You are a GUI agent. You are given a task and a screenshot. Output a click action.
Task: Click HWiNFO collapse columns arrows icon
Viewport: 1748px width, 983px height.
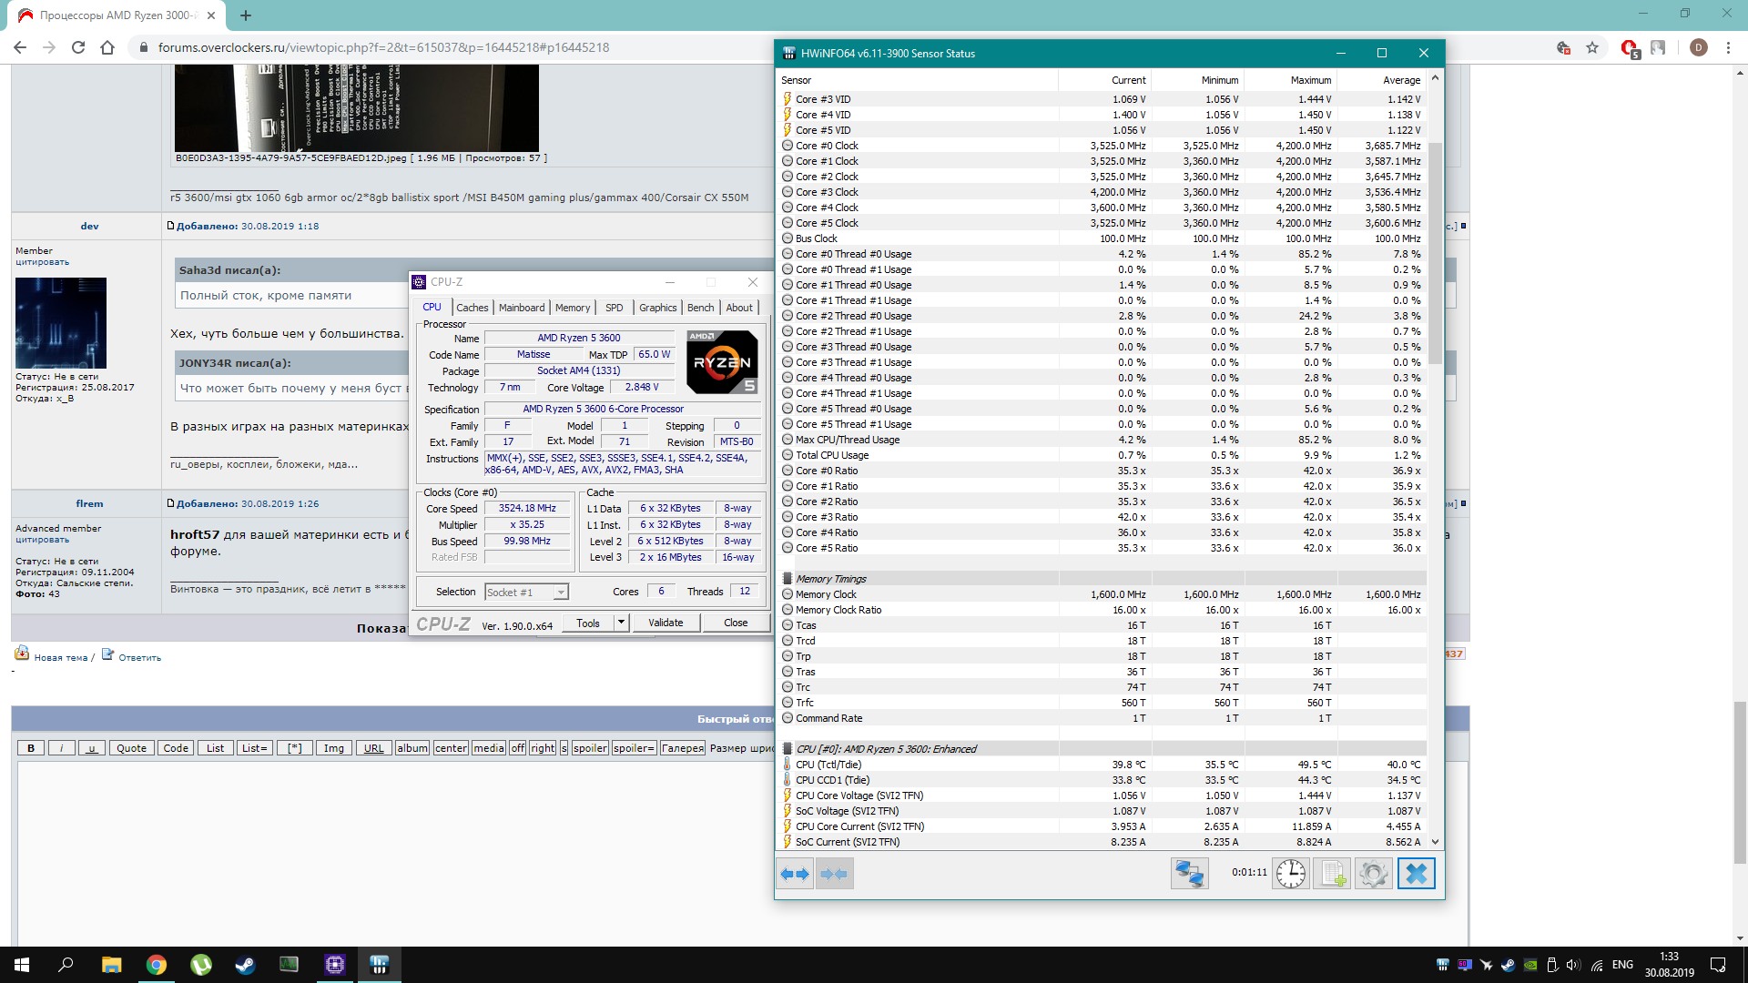pos(834,874)
